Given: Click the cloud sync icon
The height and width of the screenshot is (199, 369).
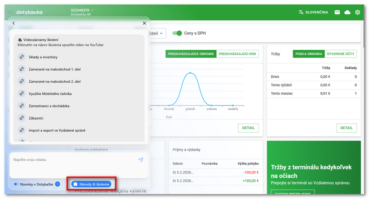Looking at the screenshot, I should [347, 12].
